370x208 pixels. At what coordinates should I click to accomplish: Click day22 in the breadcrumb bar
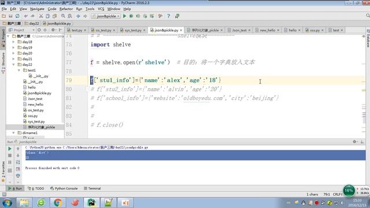pos(32,23)
